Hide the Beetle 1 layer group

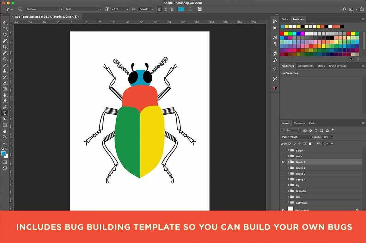tap(283, 162)
